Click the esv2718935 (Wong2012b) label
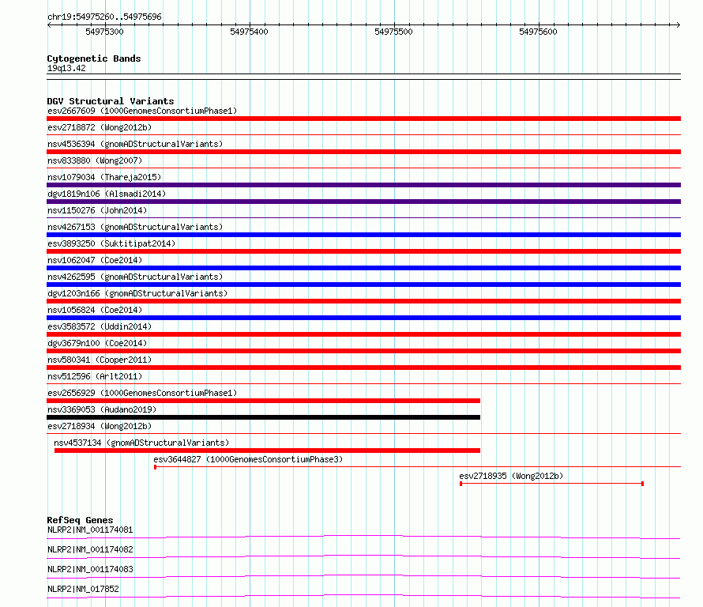The image size is (703, 607). point(511,476)
